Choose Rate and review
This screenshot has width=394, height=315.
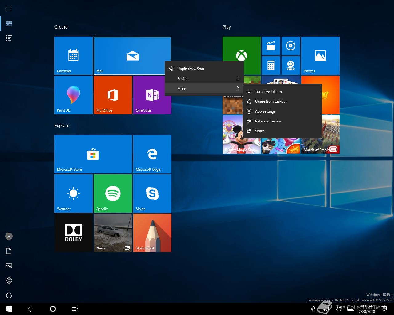coord(282,121)
